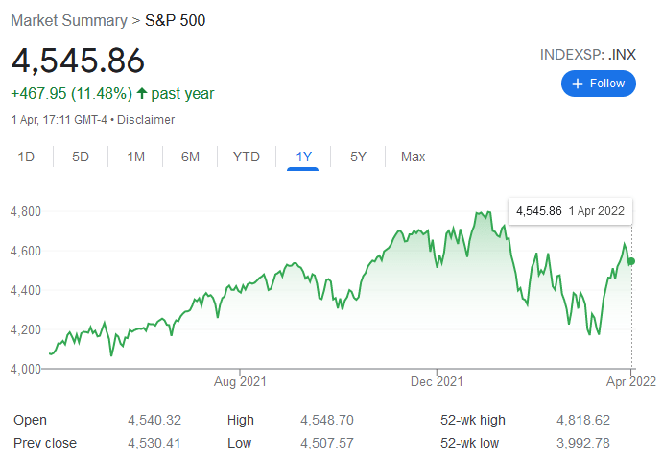Switch to the Max range tab
663x461 pixels.
(x=414, y=157)
